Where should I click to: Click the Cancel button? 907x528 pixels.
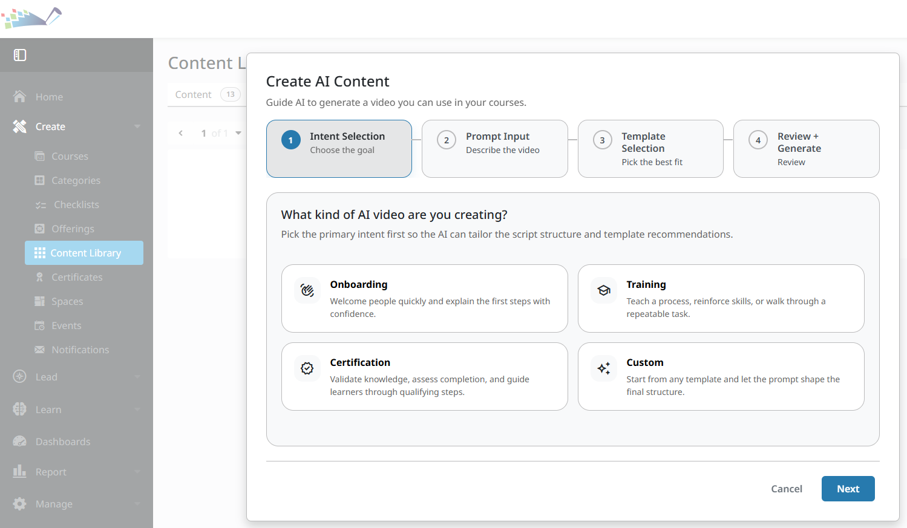[787, 489]
